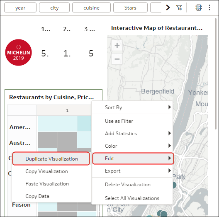
Task: Expand the Color submenu
Action: [132, 146]
